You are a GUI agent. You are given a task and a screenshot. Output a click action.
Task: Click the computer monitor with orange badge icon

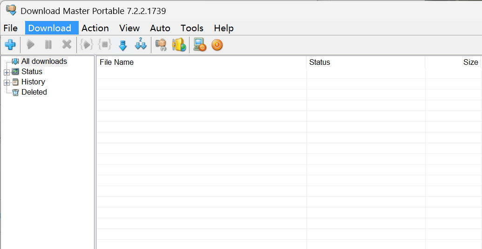(200, 45)
